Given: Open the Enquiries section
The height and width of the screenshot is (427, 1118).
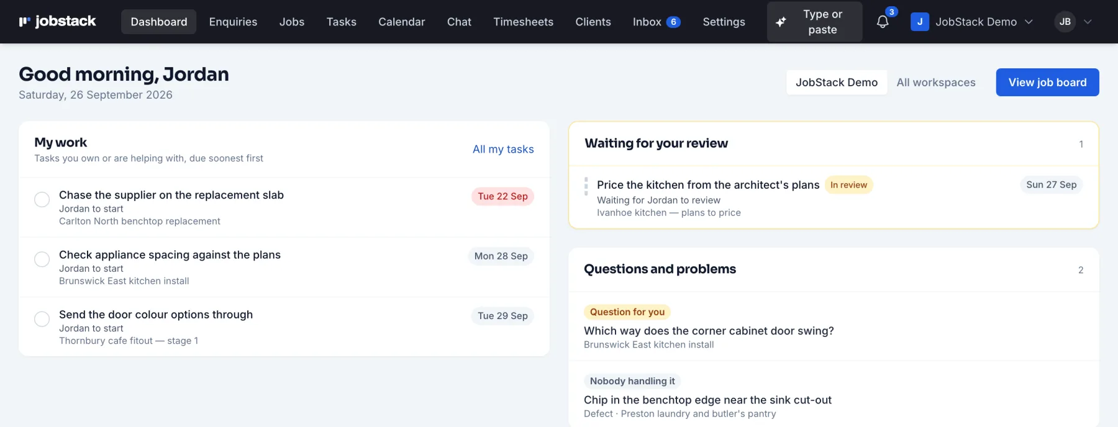Looking at the screenshot, I should coord(233,22).
